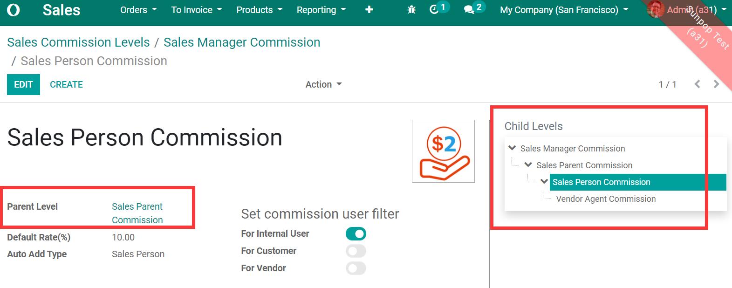Click the EDIT button
This screenshot has height=288, width=732.
click(x=23, y=84)
